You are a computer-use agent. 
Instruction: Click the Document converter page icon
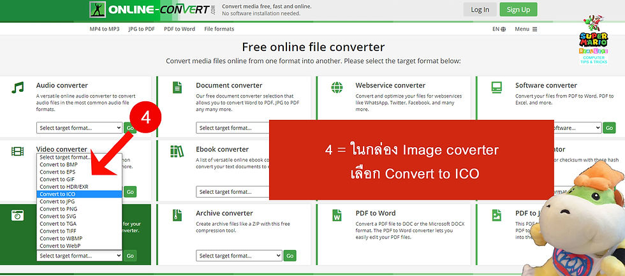click(x=177, y=87)
